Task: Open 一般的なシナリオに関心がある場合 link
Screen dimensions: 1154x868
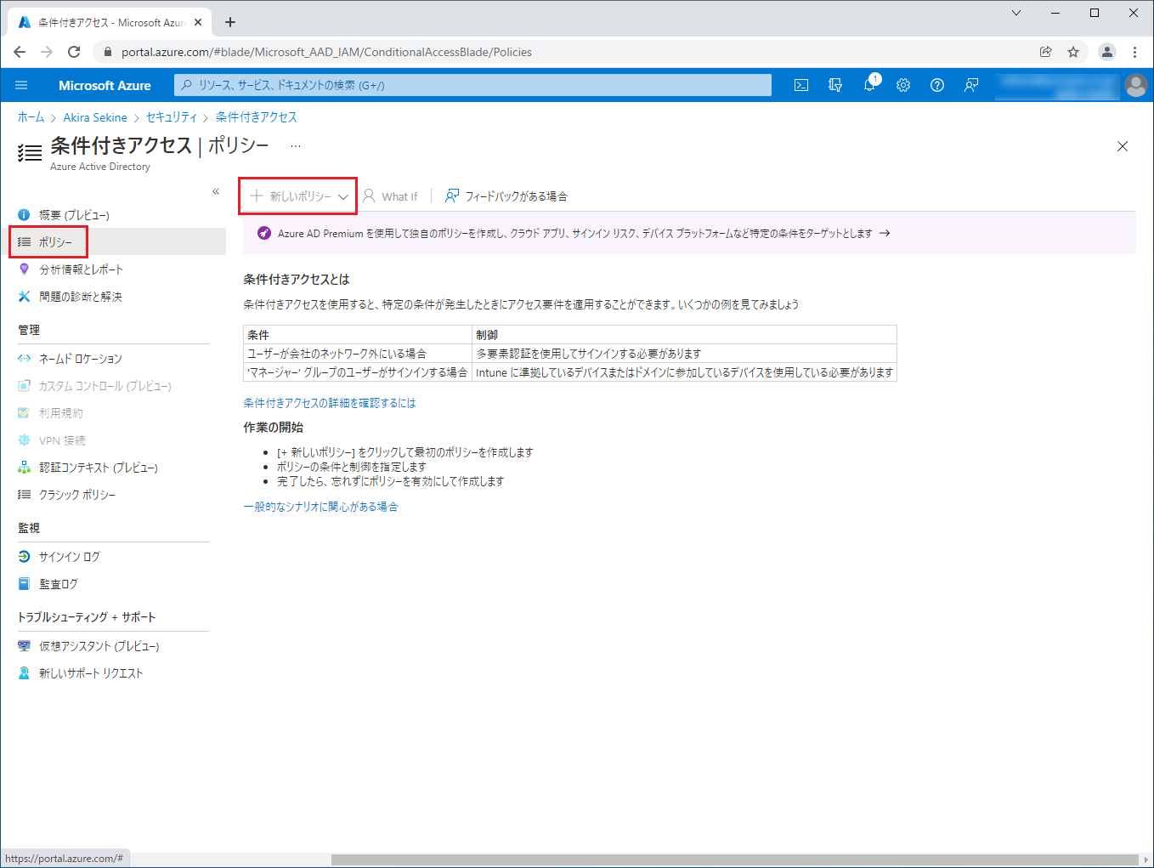Action: click(320, 507)
